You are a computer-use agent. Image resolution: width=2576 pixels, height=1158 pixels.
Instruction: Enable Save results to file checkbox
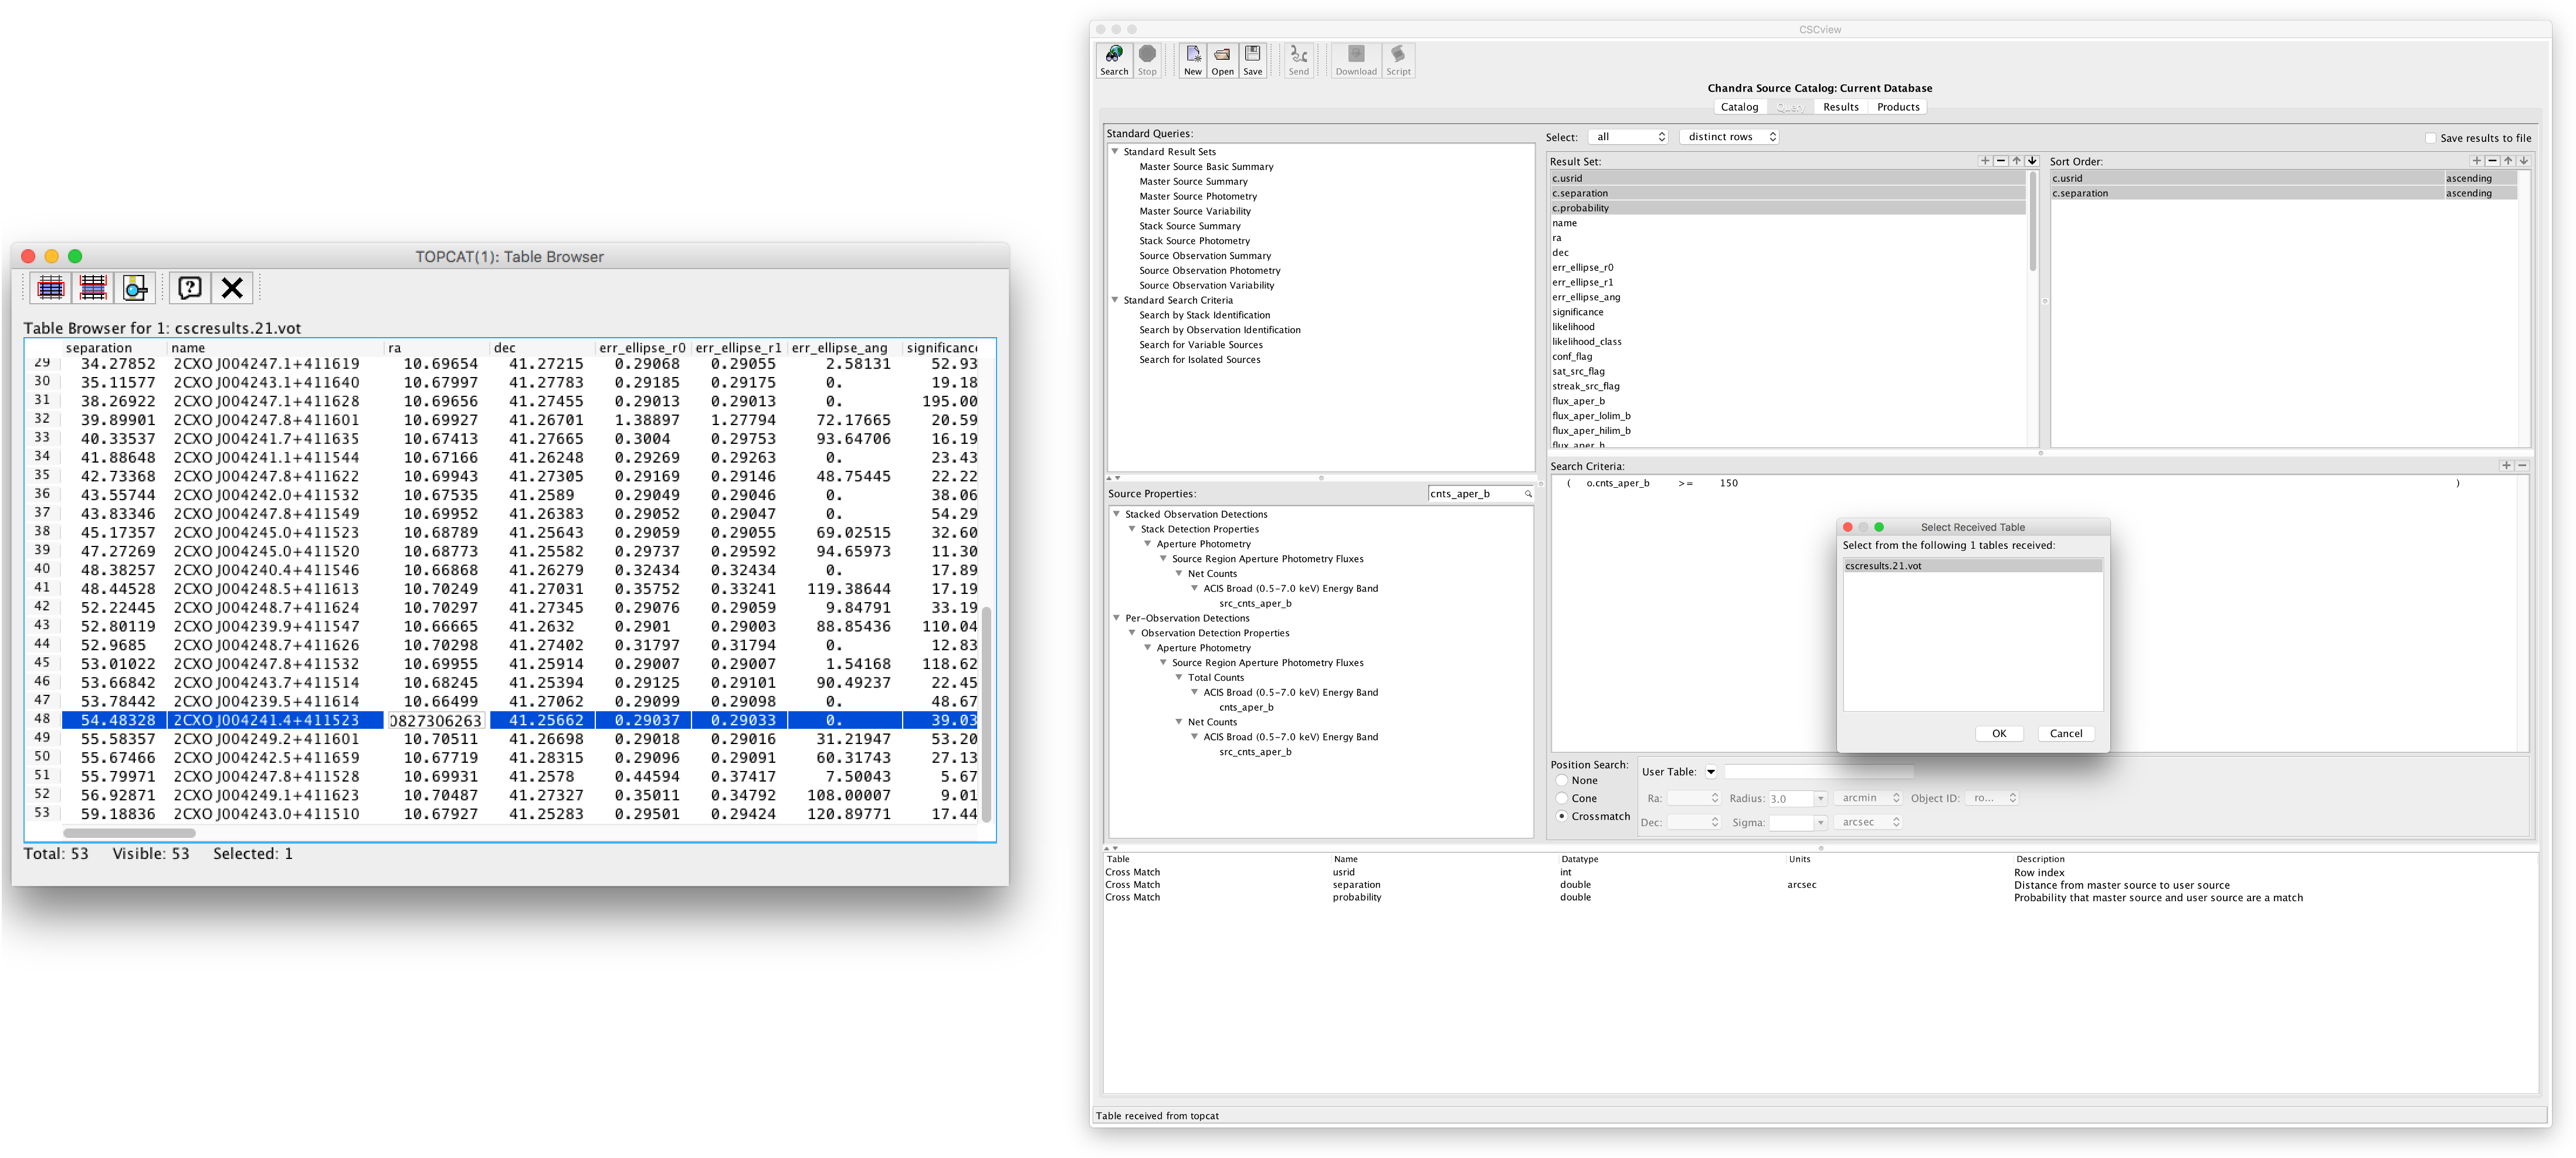click(x=2430, y=138)
